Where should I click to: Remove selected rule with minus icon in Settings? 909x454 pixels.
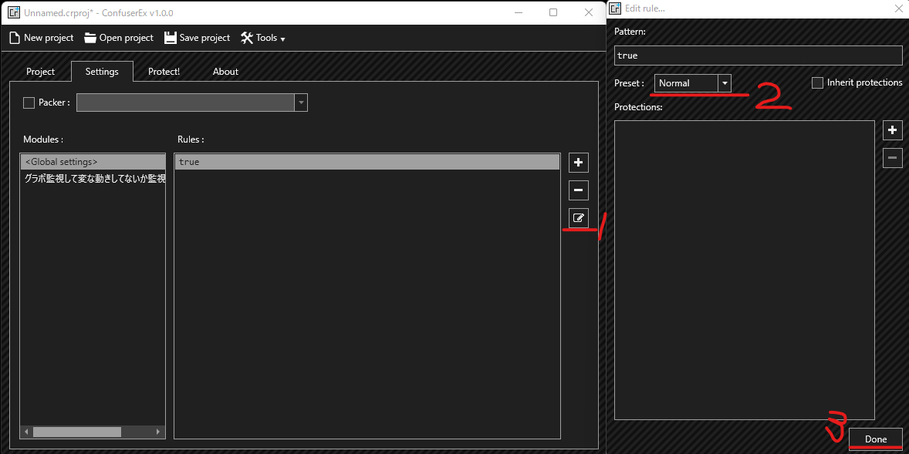[578, 190]
